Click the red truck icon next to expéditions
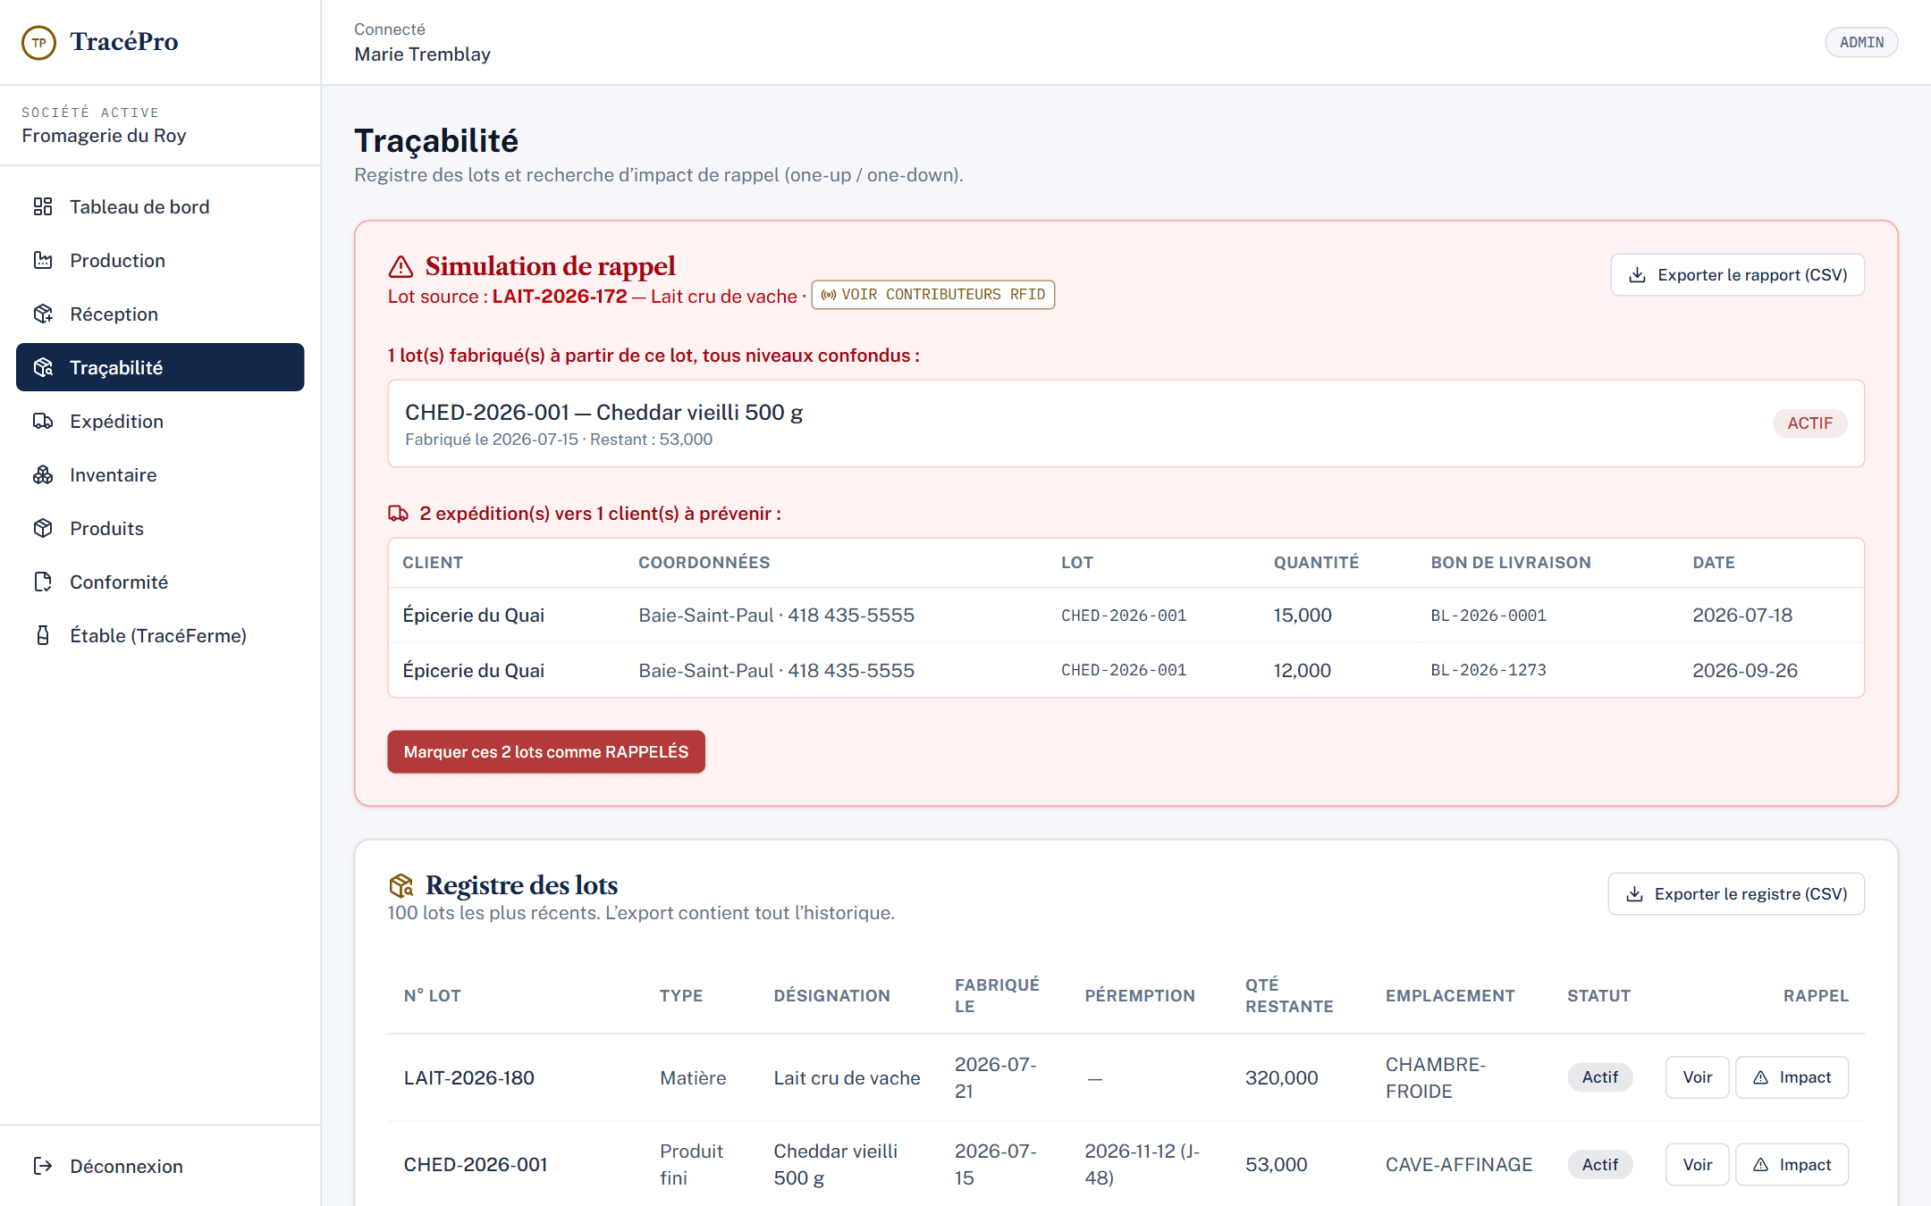The height and width of the screenshot is (1206, 1931). point(398,514)
